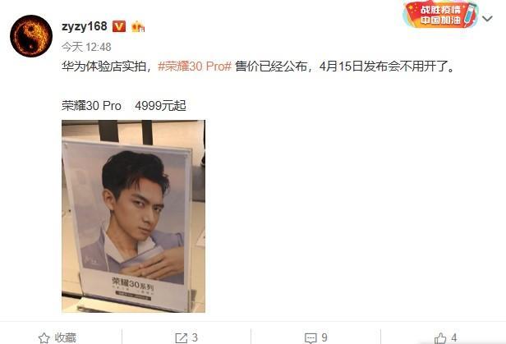Click the crown membership icon beside username
The image size is (506, 344).
[x=138, y=26]
